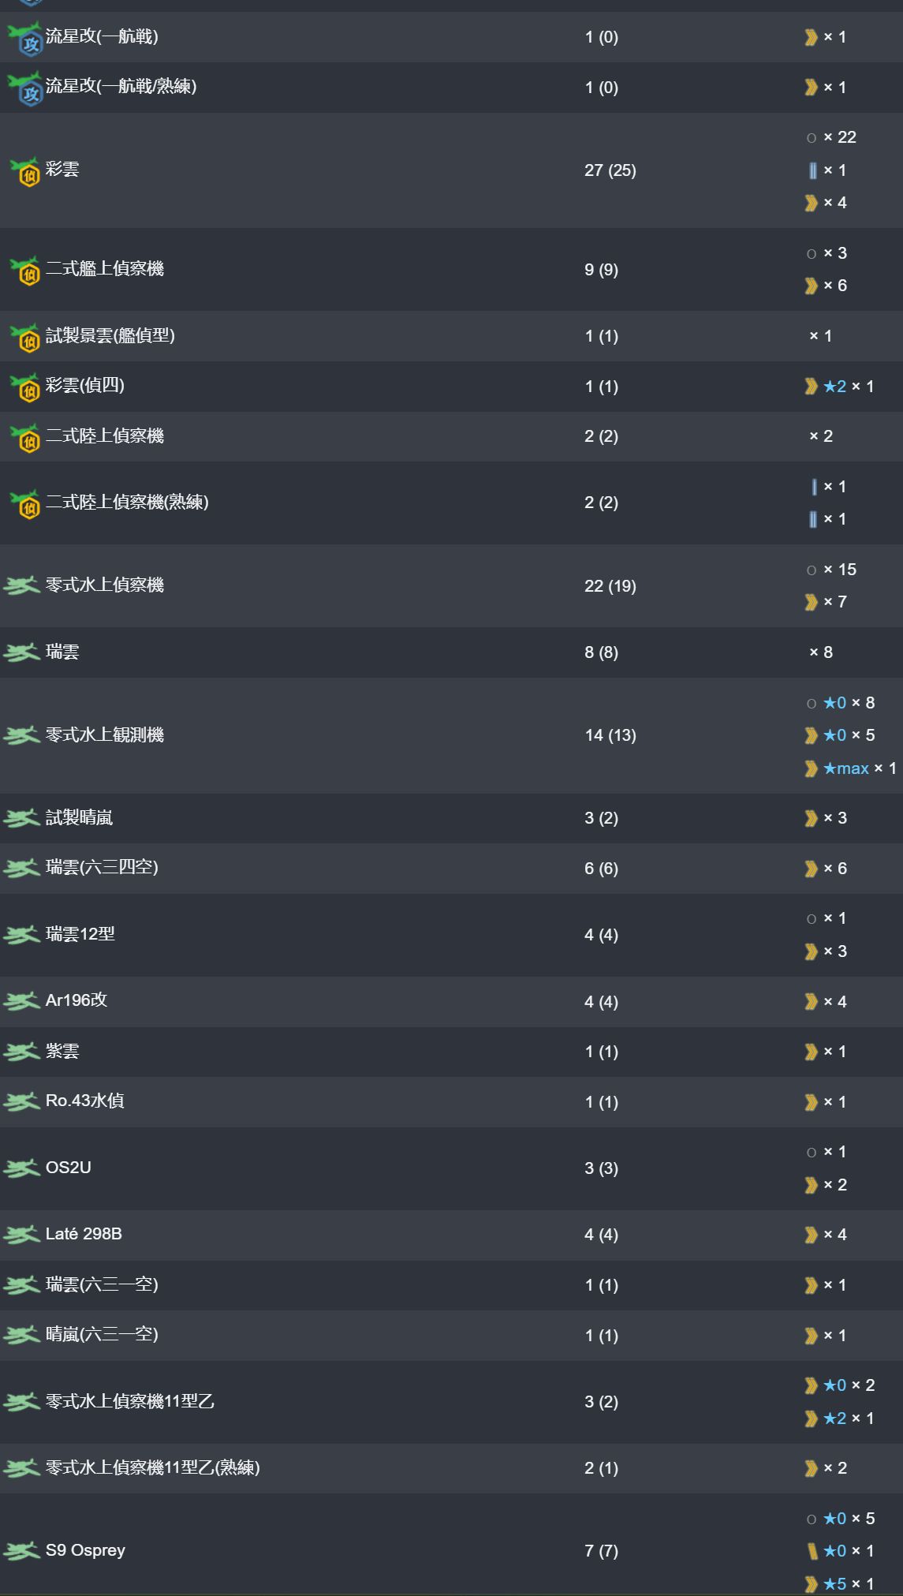Click the seaplane icon beside Laté 298B
This screenshot has height=1596, width=903.
click(x=22, y=1234)
